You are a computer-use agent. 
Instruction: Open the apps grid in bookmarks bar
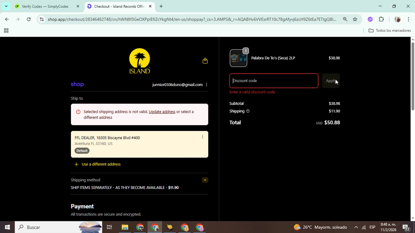click(x=6, y=31)
